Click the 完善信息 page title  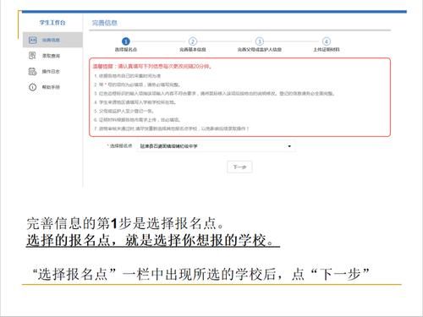tap(105, 23)
